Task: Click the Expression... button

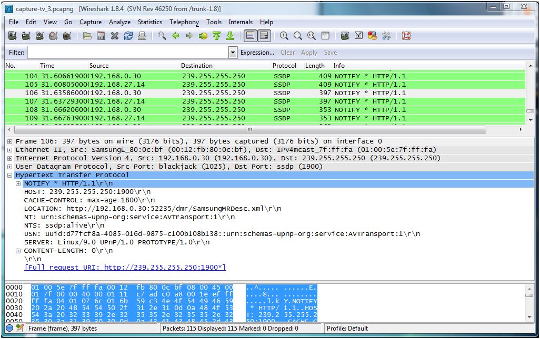Action: click(257, 53)
